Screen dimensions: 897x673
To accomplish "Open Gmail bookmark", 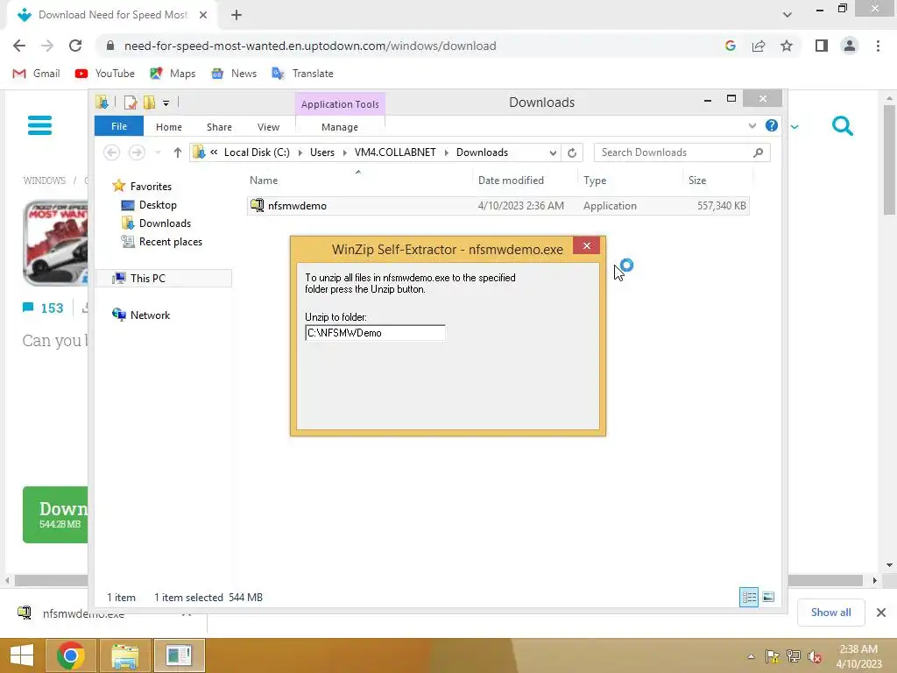I will pyautogui.click(x=36, y=74).
